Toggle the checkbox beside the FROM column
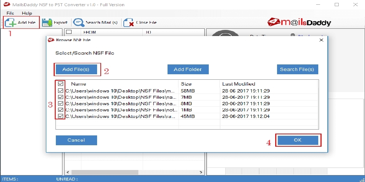The height and width of the screenshot is (182, 365). coord(69,32)
